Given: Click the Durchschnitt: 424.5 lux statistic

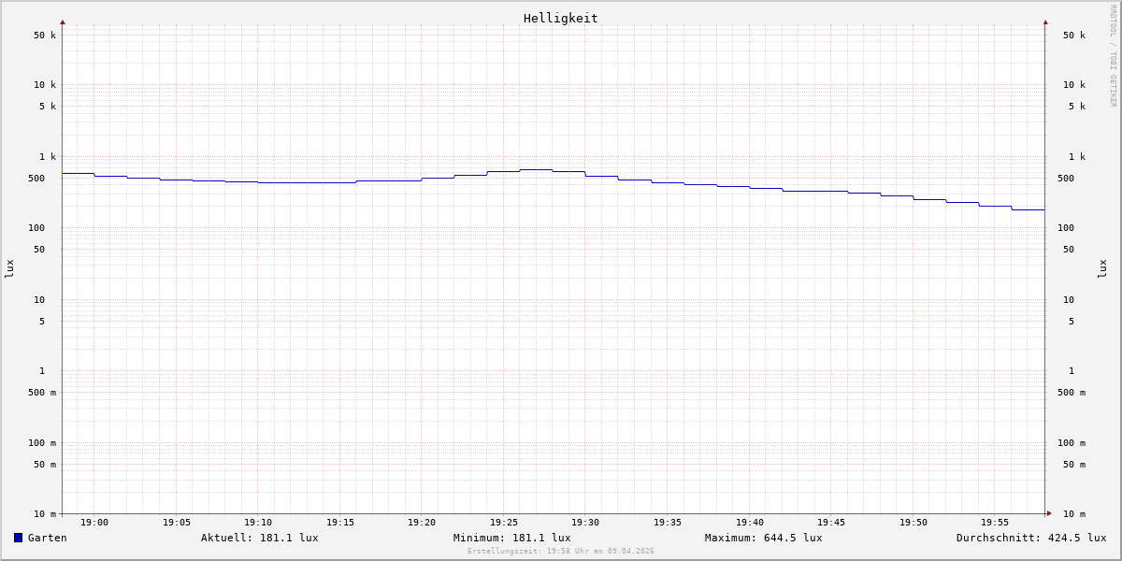Looking at the screenshot, I should pyautogui.click(x=1030, y=538).
